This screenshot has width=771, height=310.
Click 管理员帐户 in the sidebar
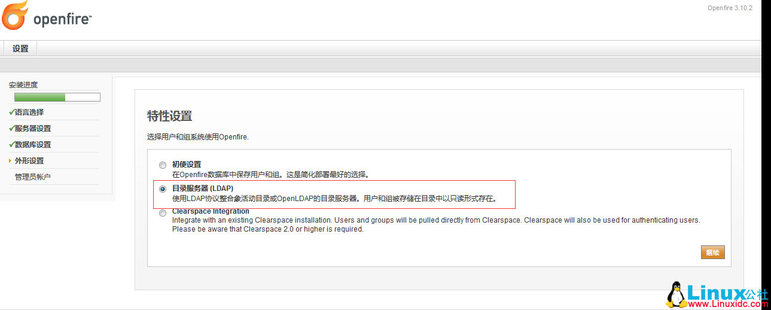(x=33, y=177)
